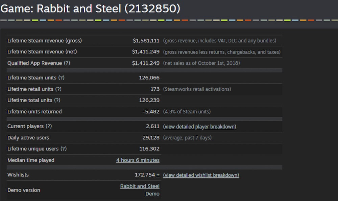Click the page title Game: Rabbit and Steel
This screenshot has width=338, height=201.
pyautogui.click(x=90, y=9)
